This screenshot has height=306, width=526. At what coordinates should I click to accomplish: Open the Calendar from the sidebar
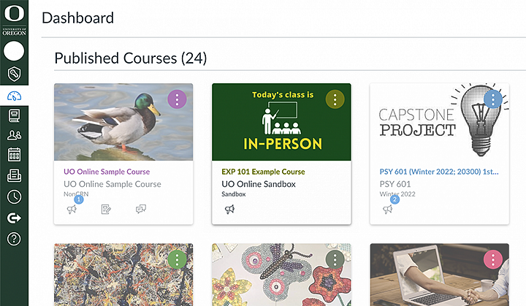pyautogui.click(x=14, y=155)
